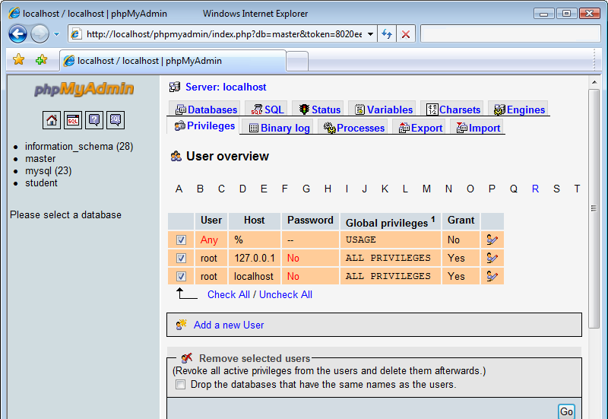Click the User column header
608x419 pixels.
pos(211,221)
